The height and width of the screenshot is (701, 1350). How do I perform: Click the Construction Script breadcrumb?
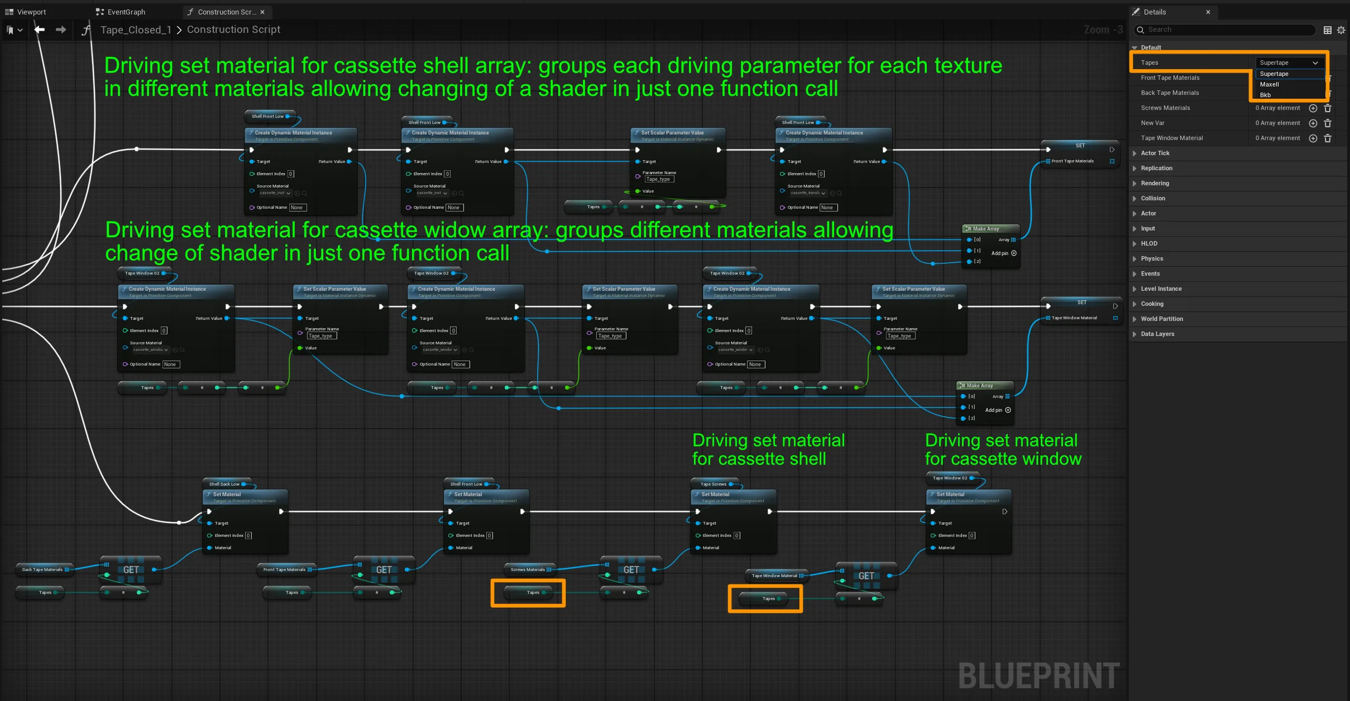pyautogui.click(x=233, y=30)
